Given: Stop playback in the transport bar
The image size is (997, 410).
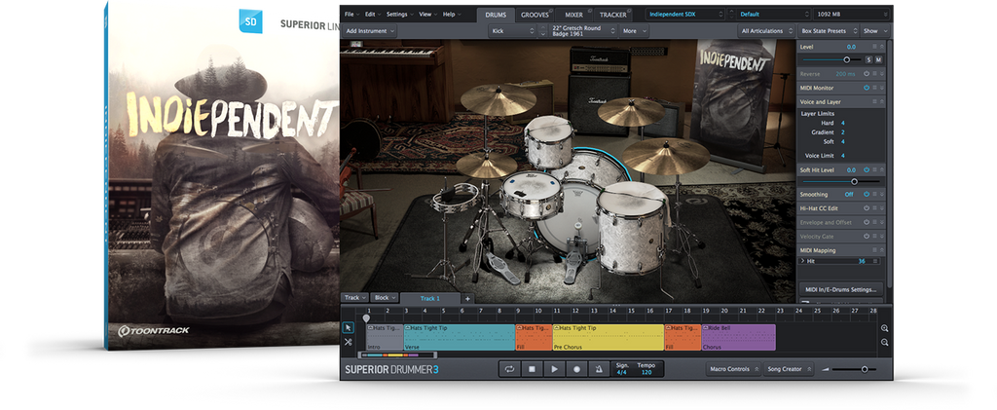Looking at the screenshot, I should (x=532, y=369).
